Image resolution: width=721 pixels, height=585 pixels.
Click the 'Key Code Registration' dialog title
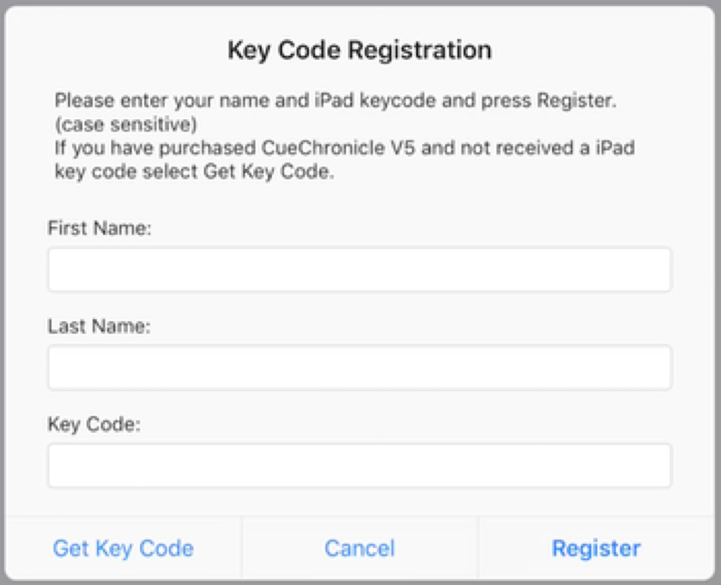click(x=359, y=50)
